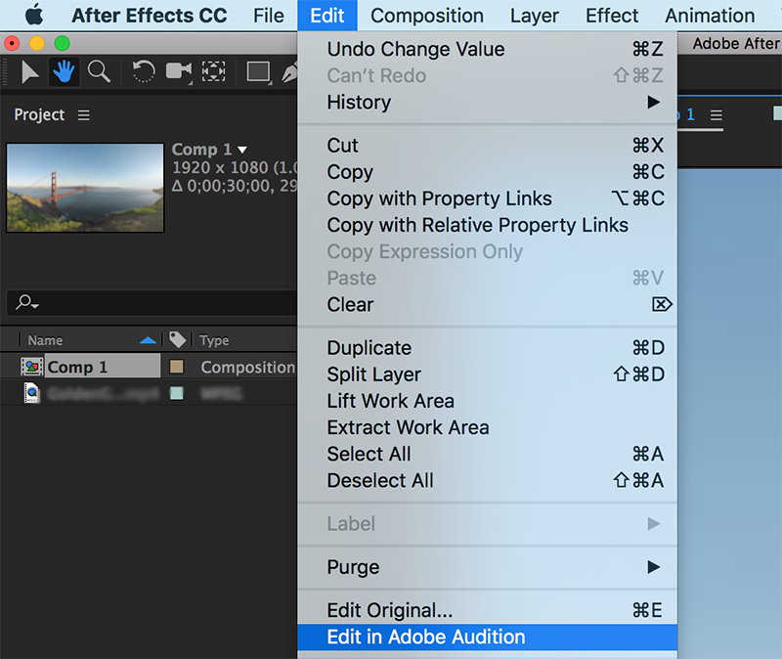The width and height of the screenshot is (782, 659).
Task: Click the label tag column icon
Action: (x=177, y=339)
